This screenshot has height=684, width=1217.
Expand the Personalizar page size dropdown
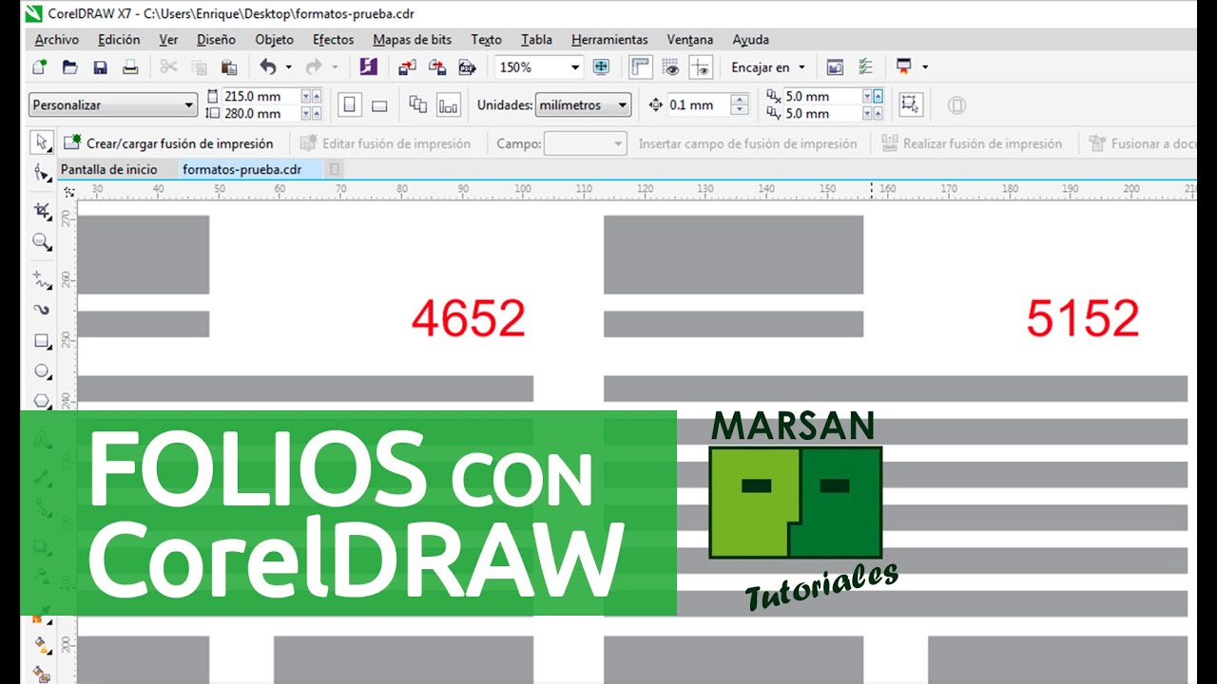[189, 105]
